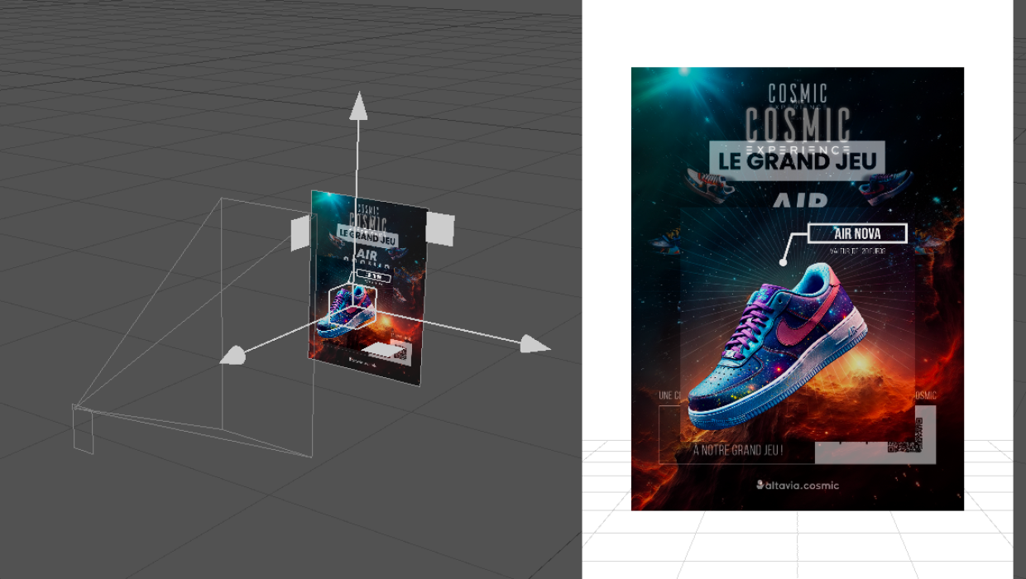Screen dimensions: 1026x579
Task: Select the rounded Z-axis cone handle
Action: point(235,356)
